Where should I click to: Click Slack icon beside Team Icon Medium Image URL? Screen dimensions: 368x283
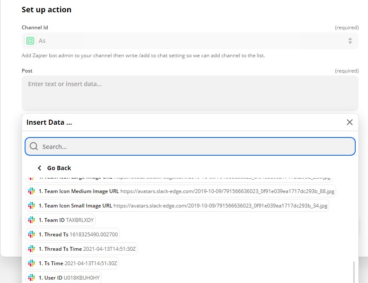[31, 191]
